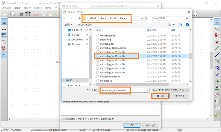
Task: Click 新しいフォルダー button
Action: (x=85, y=25)
